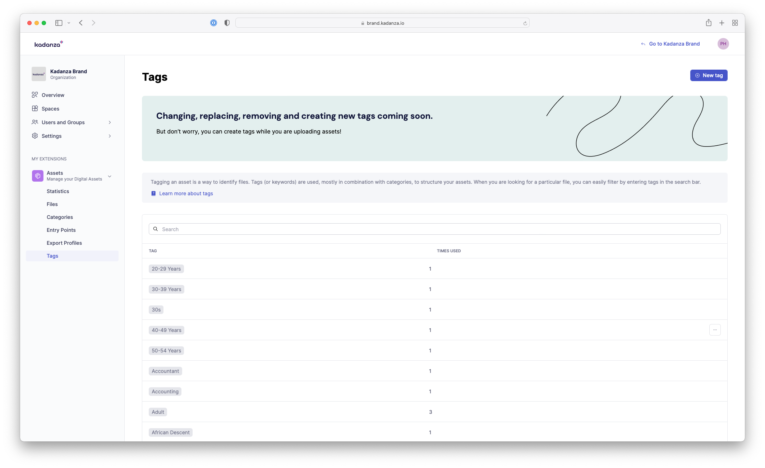
Task: Click the New tag button
Action: [709, 75]
